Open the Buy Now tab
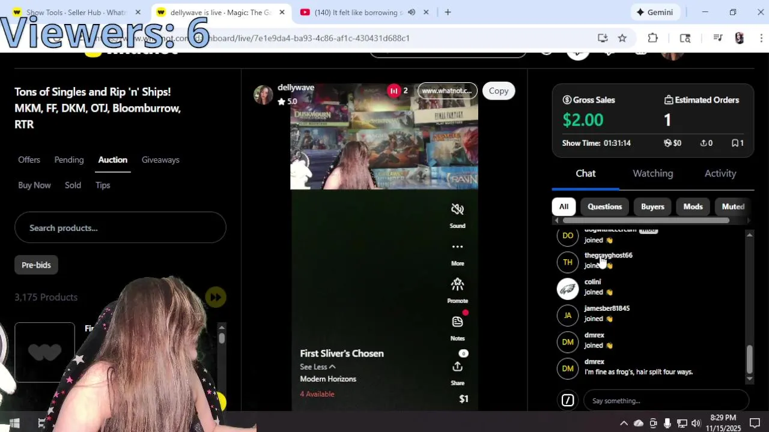The image size is (769, 432). pos(34,185)
